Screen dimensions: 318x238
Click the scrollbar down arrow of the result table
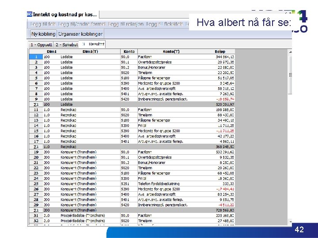click(290, 222)
